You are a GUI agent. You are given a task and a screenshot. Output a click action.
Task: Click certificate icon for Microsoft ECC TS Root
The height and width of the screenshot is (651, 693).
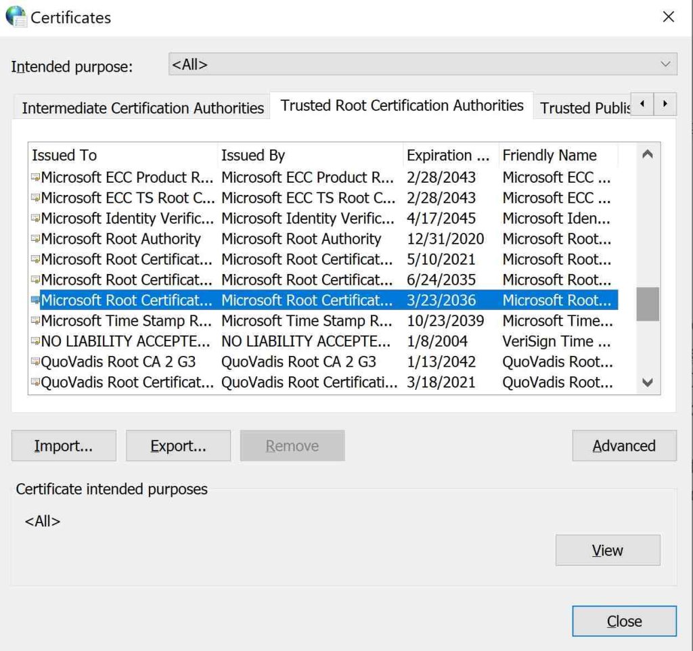pos(35,198)
